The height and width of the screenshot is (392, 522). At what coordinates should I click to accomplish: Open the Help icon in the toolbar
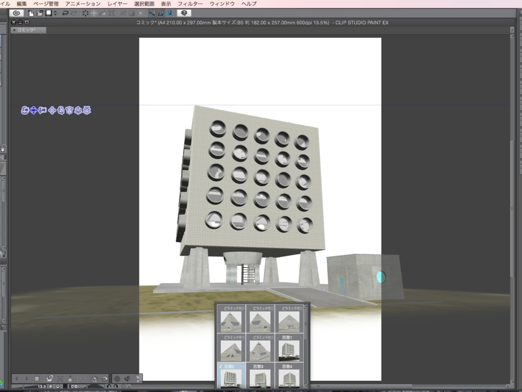coord(184,14)
